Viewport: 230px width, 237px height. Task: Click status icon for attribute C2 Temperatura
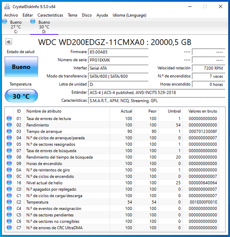(x=9, y=202)
